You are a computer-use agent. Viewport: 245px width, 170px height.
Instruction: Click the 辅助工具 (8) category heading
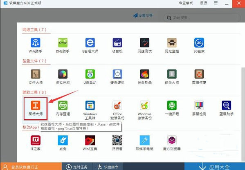tap(34, 92)
